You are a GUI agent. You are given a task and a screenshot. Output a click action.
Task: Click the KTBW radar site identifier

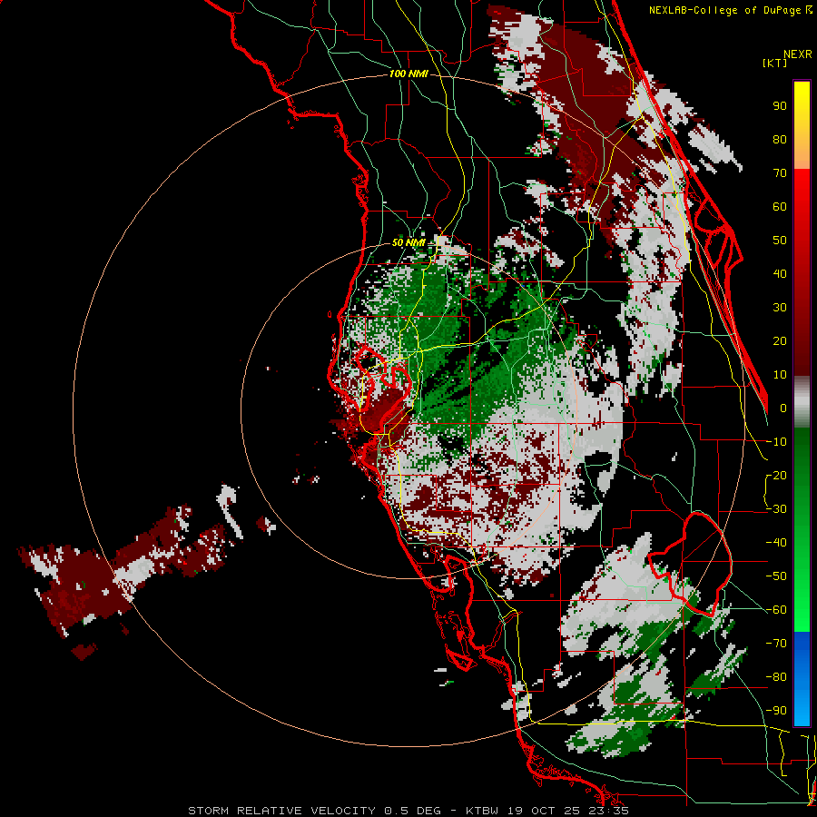point(482,811)
